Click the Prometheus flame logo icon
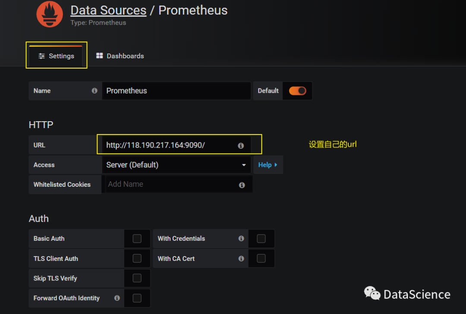 click(x=50, y=14)
